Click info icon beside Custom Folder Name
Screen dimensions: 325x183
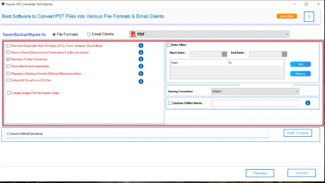coord(308,103)
